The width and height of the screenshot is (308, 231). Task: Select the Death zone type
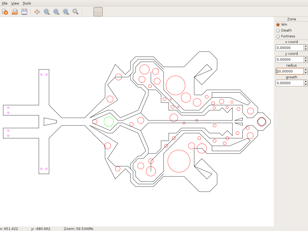[x=278, y=30]
